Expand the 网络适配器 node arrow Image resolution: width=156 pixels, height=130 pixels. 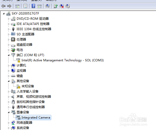[x=9, y=123]
